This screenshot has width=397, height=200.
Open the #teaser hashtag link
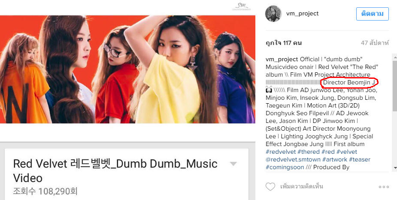(x=360, y=160)
